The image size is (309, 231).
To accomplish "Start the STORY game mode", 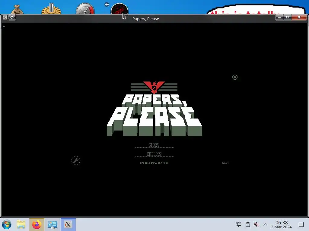I will tap(154, 145).
